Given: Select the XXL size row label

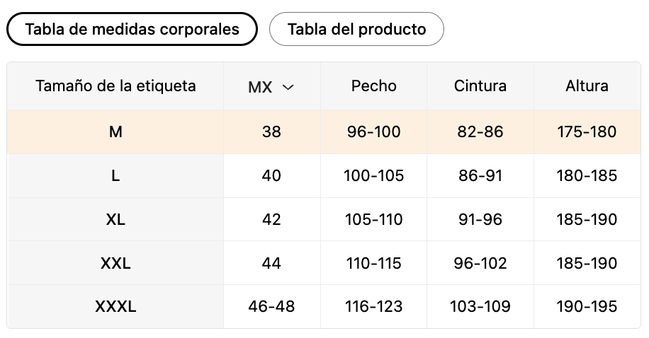Looking at the screenshot, I should point(115,263).
